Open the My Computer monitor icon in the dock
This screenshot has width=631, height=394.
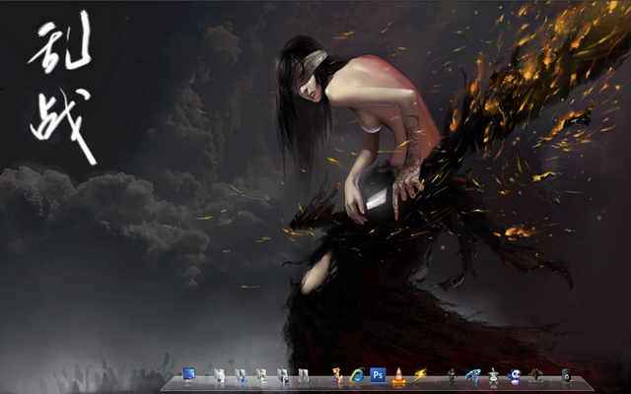(x=188, y=374)
